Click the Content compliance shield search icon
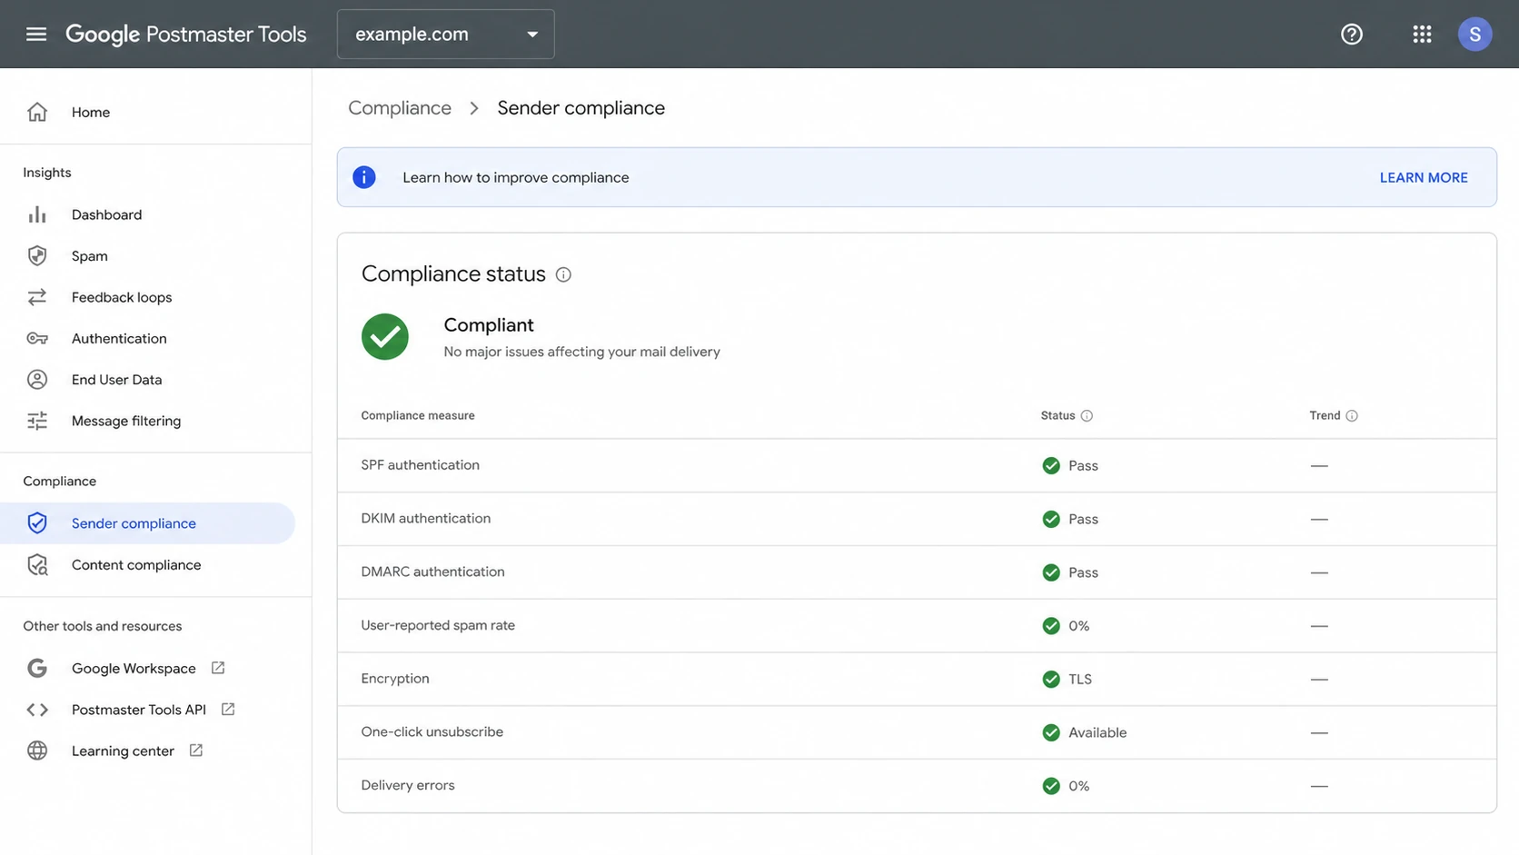Image resolution: width=1519 pixels, height=855 pixels. point(37,565)
